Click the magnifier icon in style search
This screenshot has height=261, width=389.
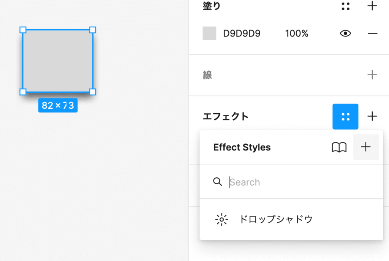click(x=218, y=182)
